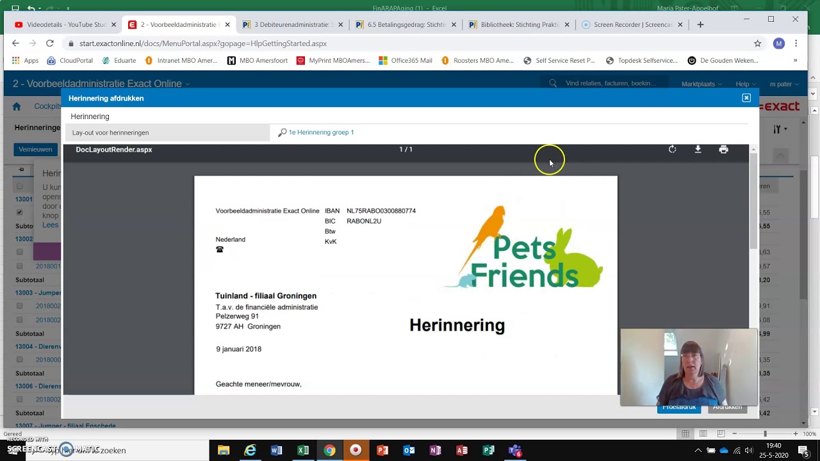Viewport: 820px width, 461px height.
Task: Switch Excel to Page Layout view
Action: 703,433
